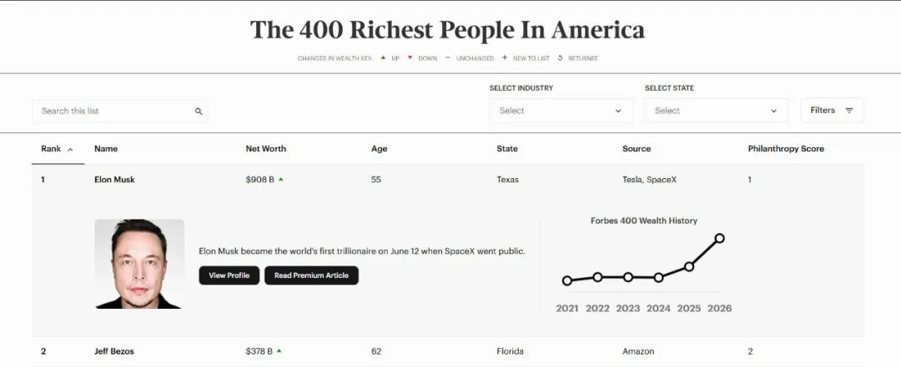Click the Select State chevron arrow
Viewport: 901px width, 367px height.
tap(773, 112)
